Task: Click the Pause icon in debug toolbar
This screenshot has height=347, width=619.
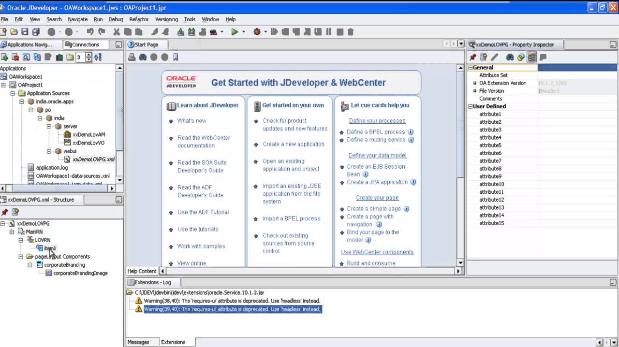Action: pyautogui.click(x=329, y=32)
